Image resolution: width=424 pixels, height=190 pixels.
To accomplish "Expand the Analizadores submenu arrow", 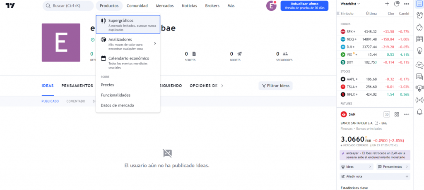I will [x=155, y=43].
